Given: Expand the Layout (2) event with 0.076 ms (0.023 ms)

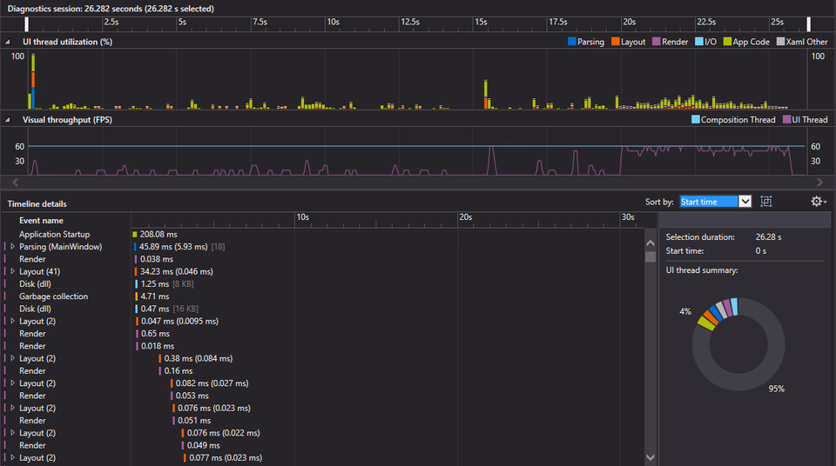Looking at the screenshot, I should (x=13, y=408).
